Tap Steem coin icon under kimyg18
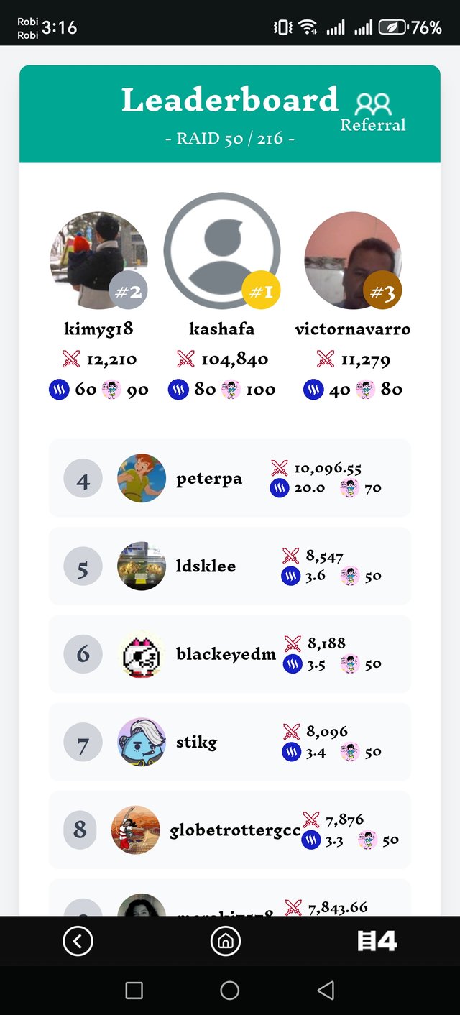This screenshot has height=1015, width=460. tap(59, 390)
